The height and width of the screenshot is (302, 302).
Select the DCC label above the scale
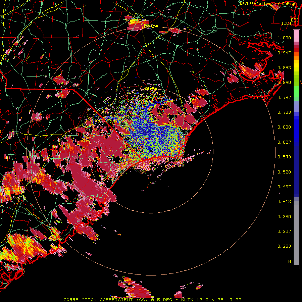click(295, 20)
